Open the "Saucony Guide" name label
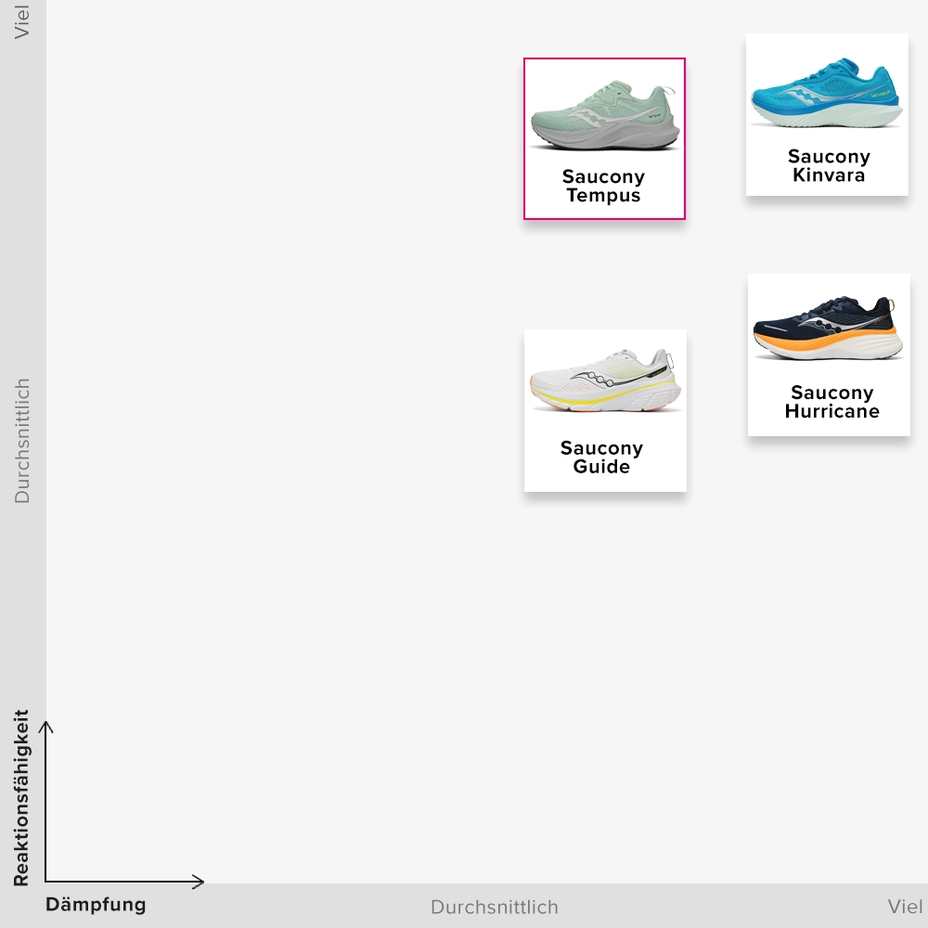 point(601,458)
